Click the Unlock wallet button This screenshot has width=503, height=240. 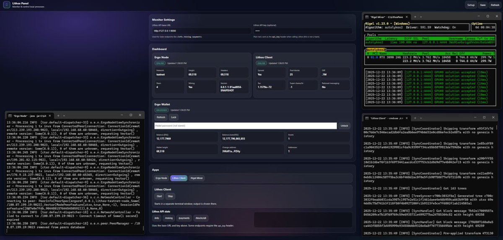(344, 126)
